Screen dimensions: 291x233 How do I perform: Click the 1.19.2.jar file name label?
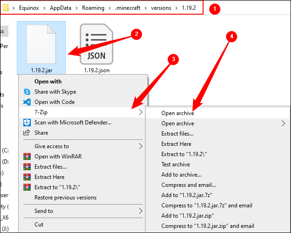pos(42,70)
